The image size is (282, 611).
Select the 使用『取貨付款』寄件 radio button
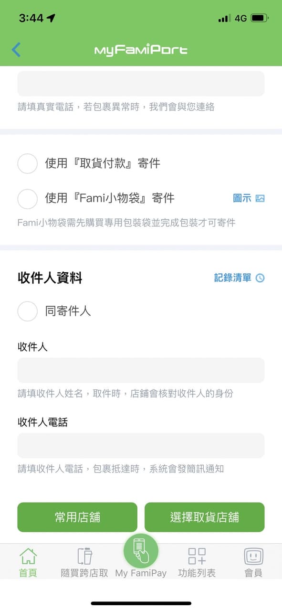27,163
